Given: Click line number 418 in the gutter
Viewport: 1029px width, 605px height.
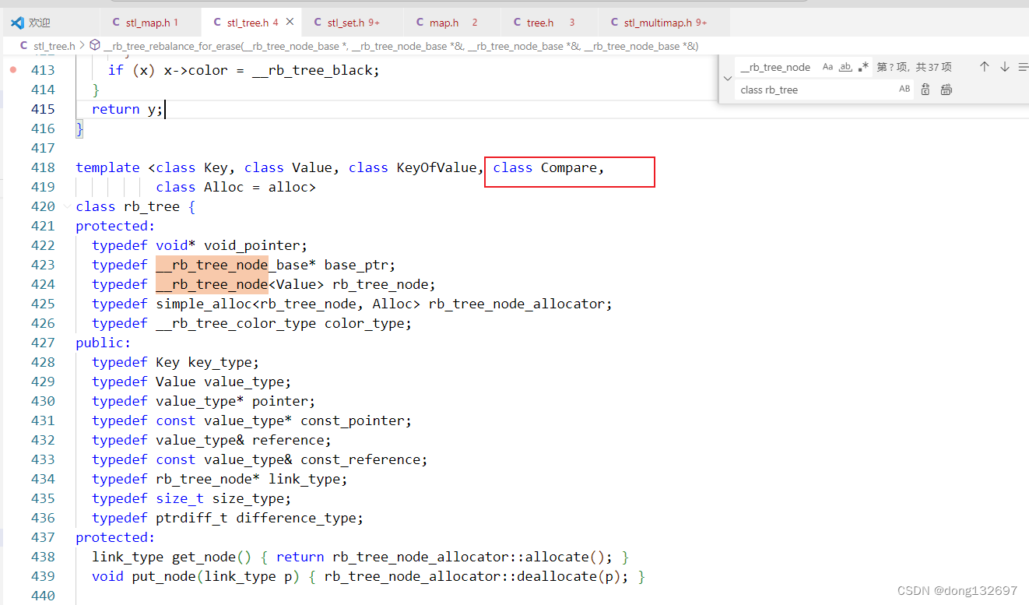Looking at the screenshot, I should tap(43, 167).
